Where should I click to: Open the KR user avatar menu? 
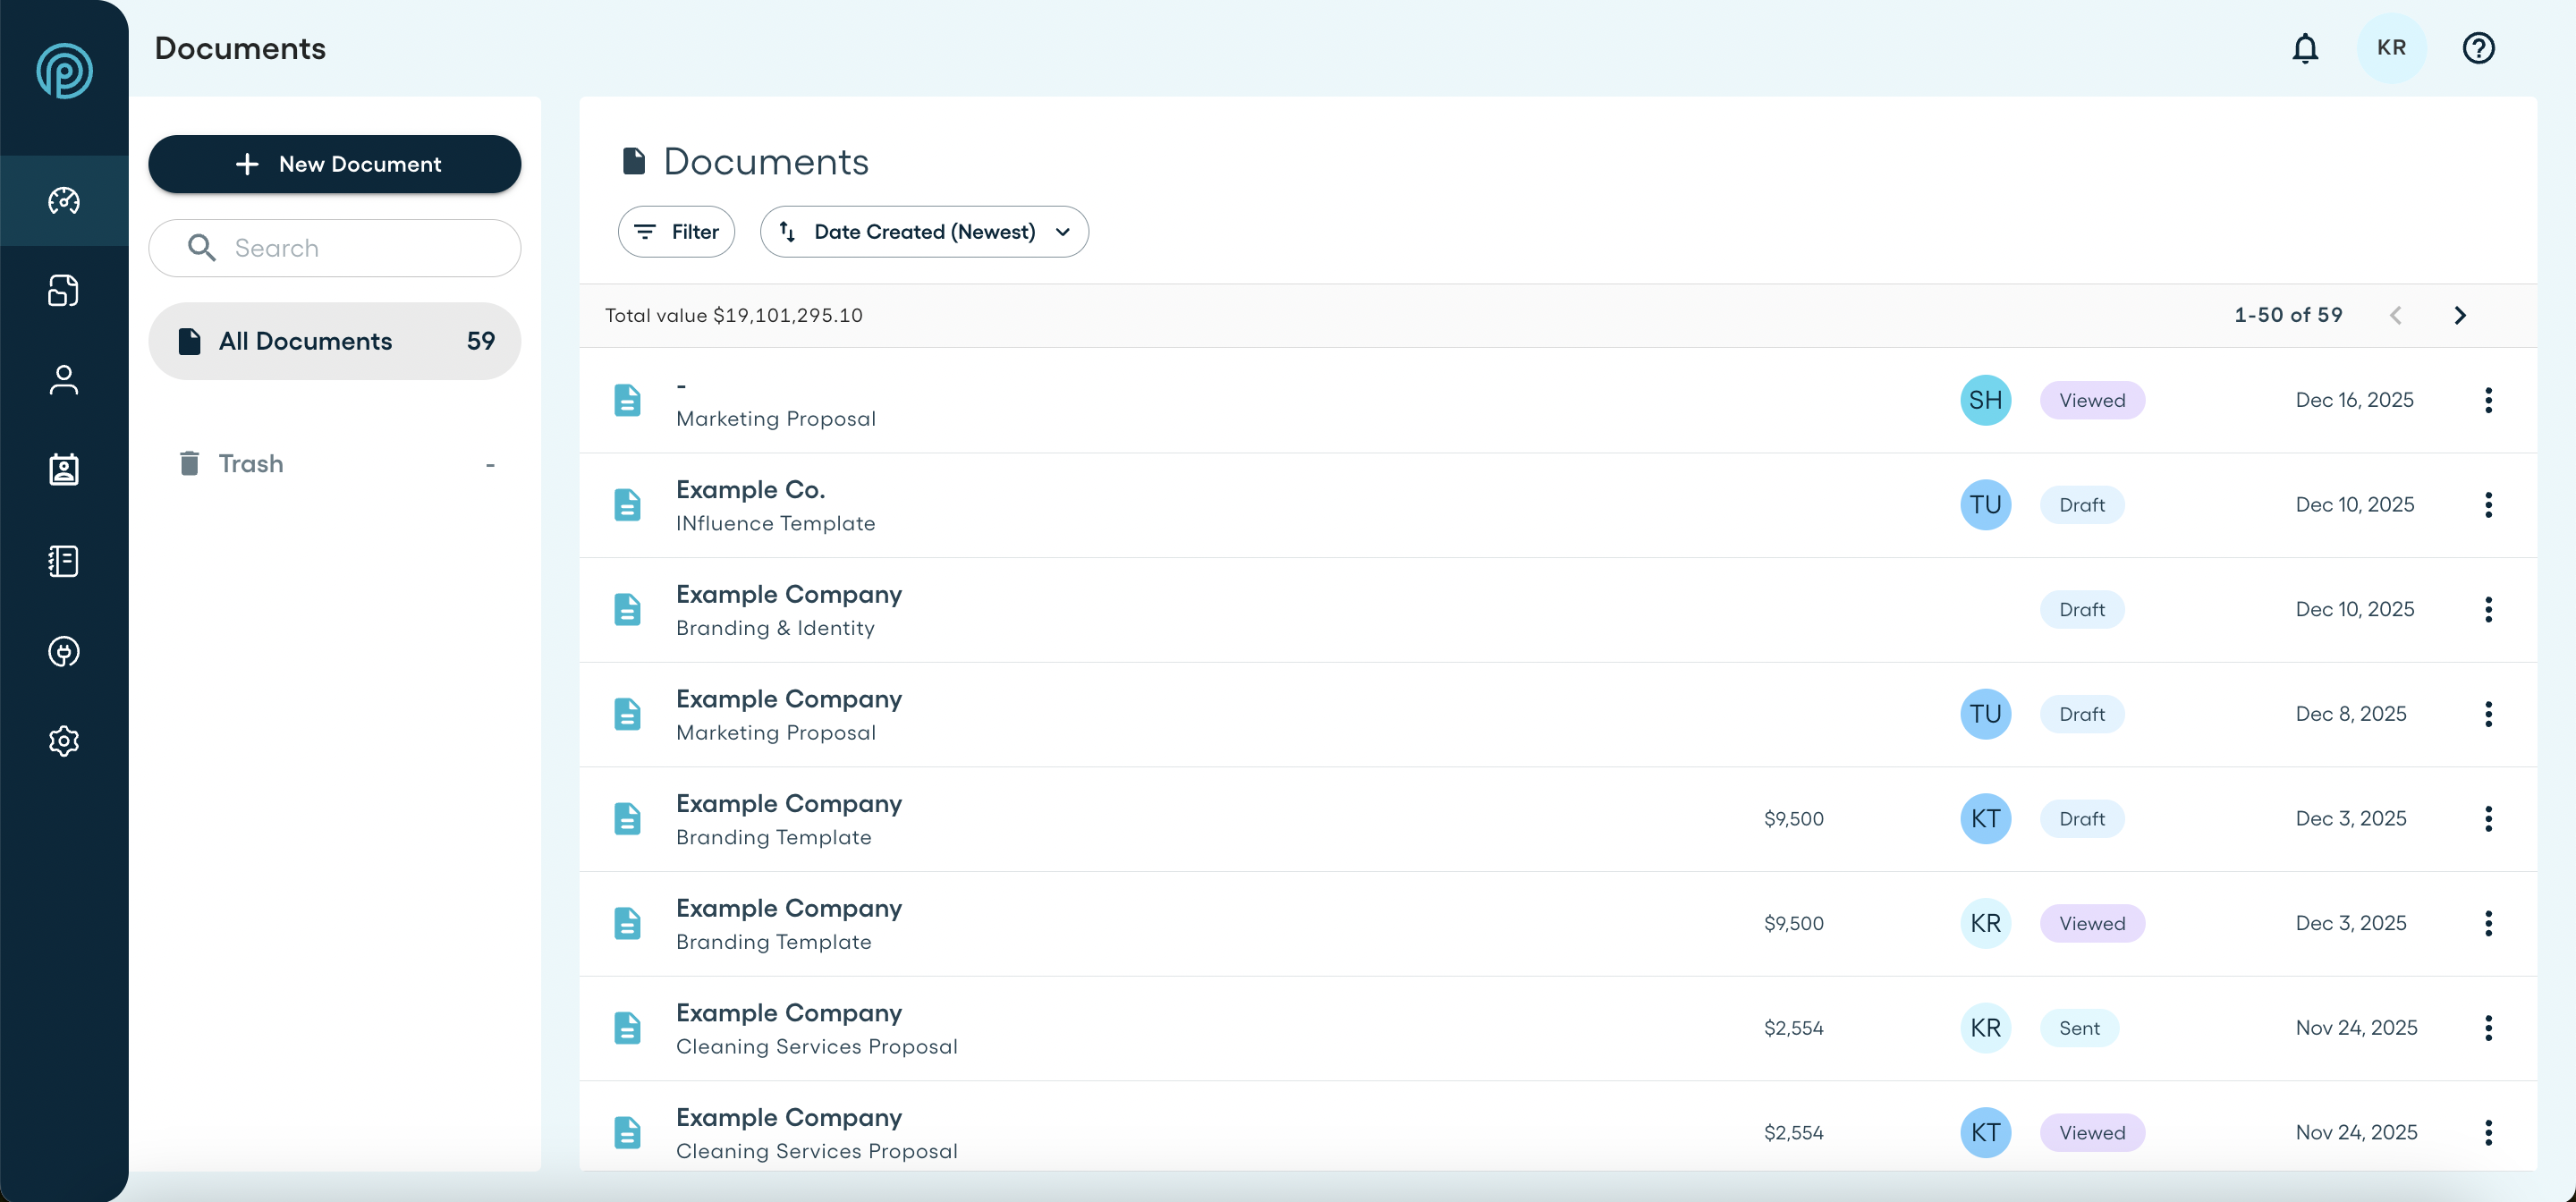2391,48
